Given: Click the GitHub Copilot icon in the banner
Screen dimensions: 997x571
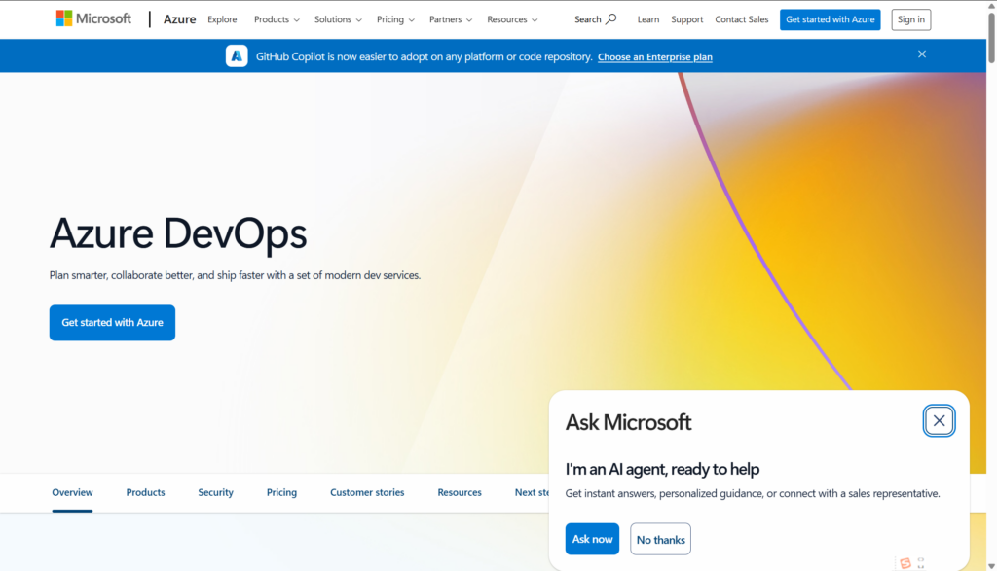Looking at the screenshot, I should coord(237,55).
